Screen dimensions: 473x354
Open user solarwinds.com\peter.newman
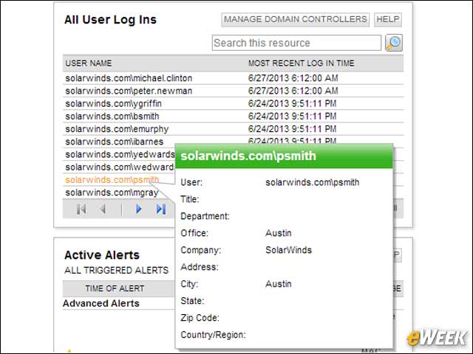click(x=129, y=91)
